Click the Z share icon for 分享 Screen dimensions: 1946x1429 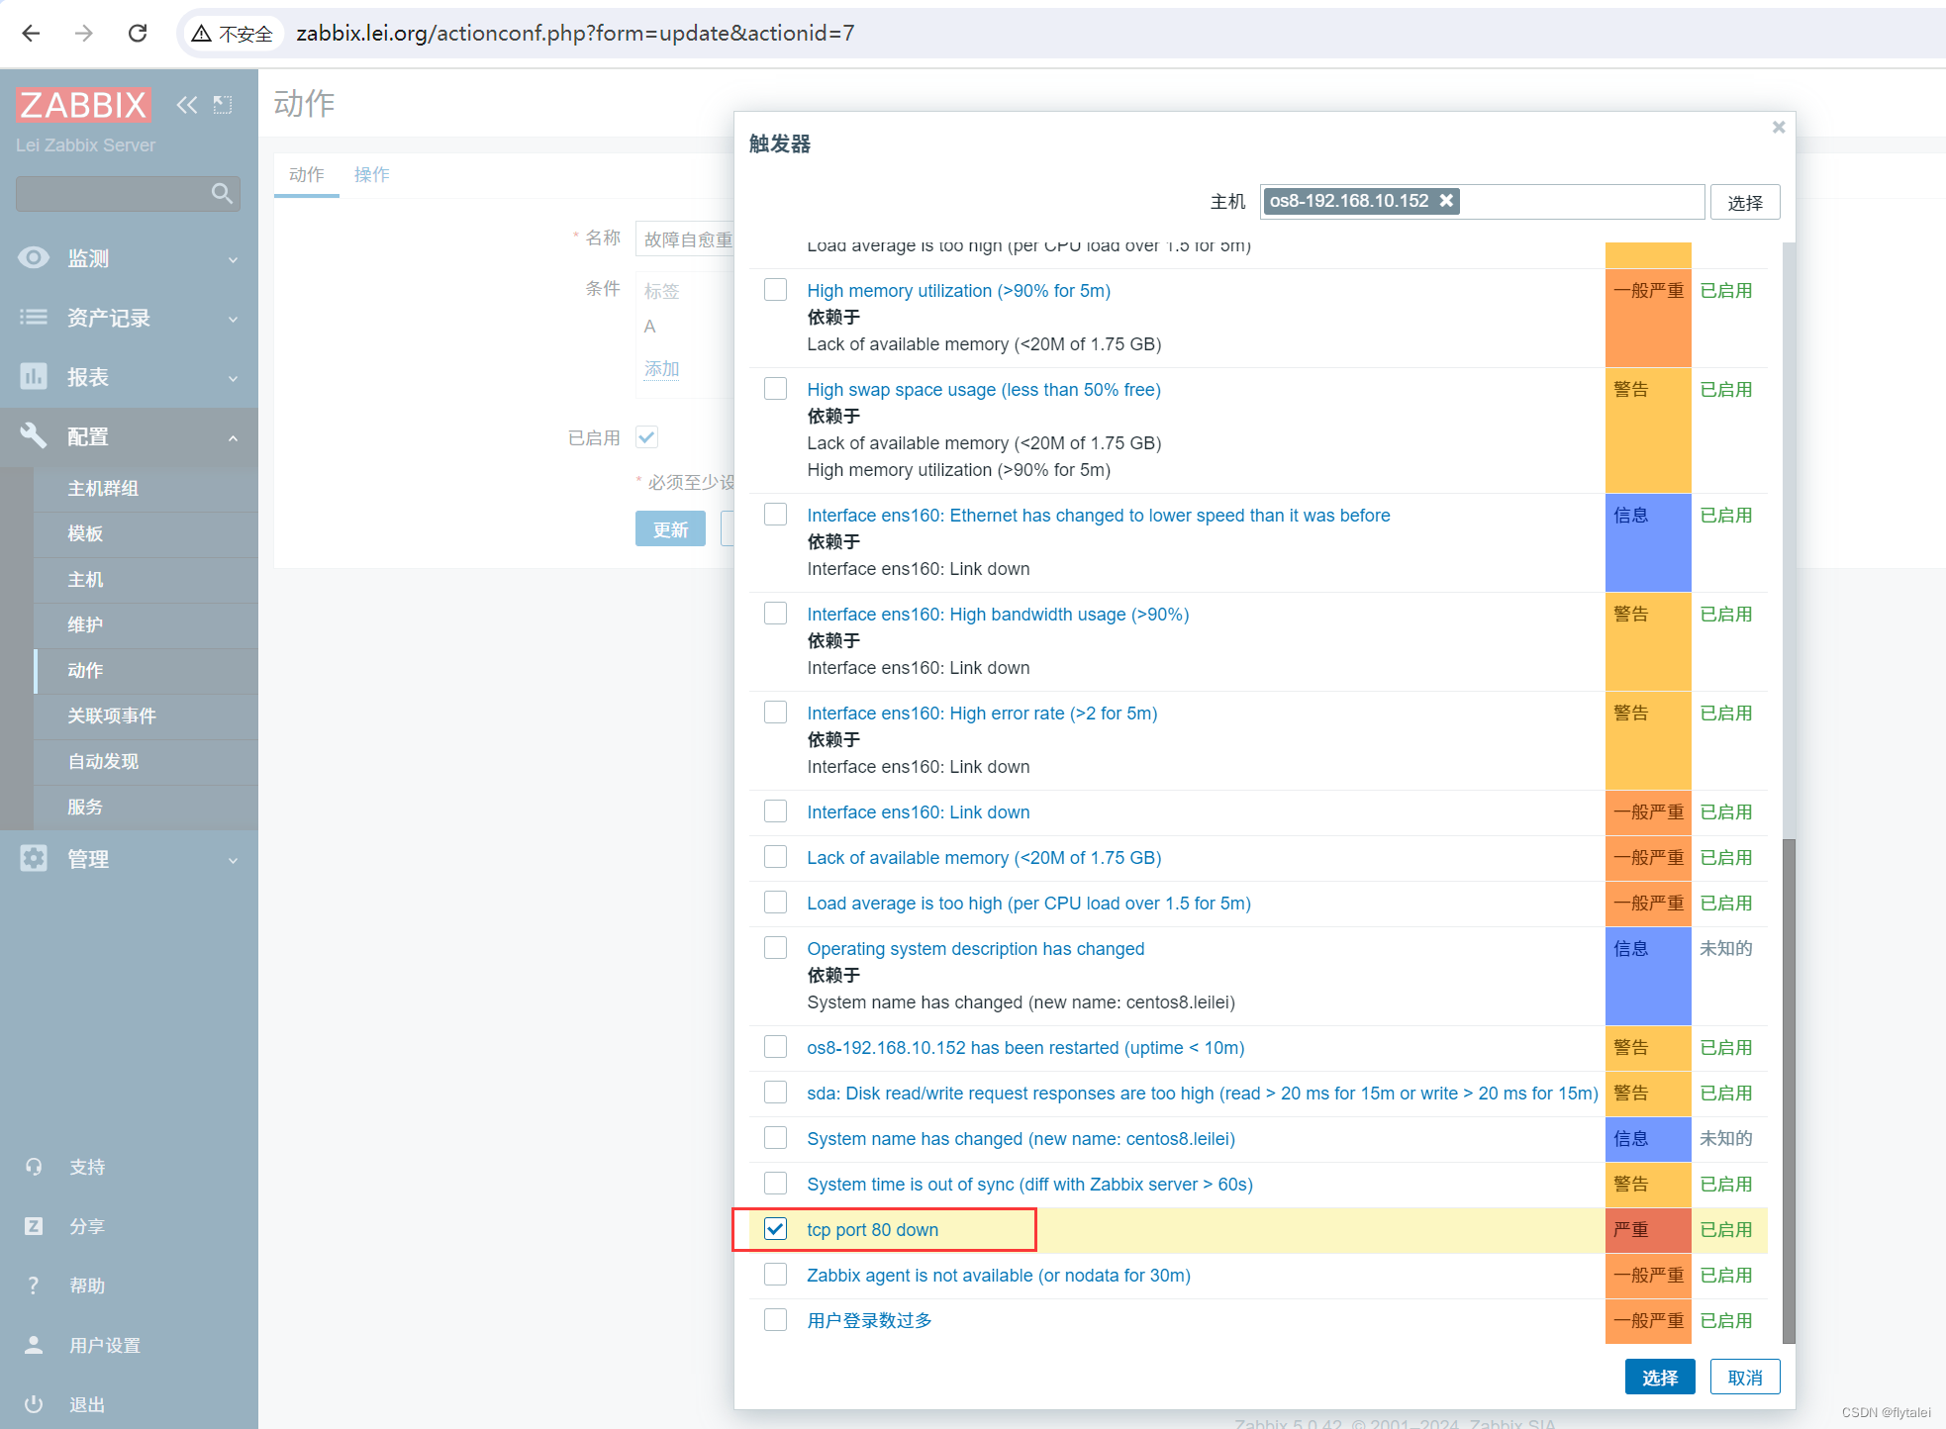click(34, 1226)
